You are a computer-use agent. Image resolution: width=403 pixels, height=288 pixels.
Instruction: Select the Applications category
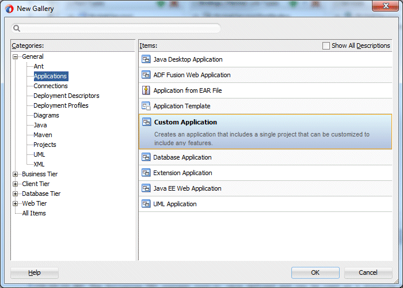coord(51,76)
